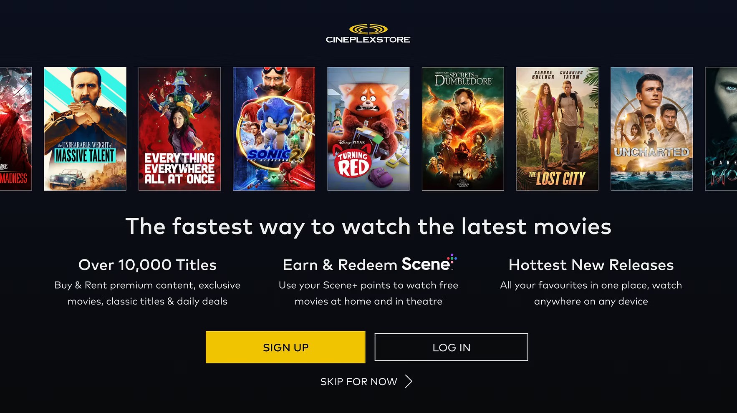737x413 pixels.
Task: Click the Earn & Redeem heading text
Action: [x=340, y=265]
